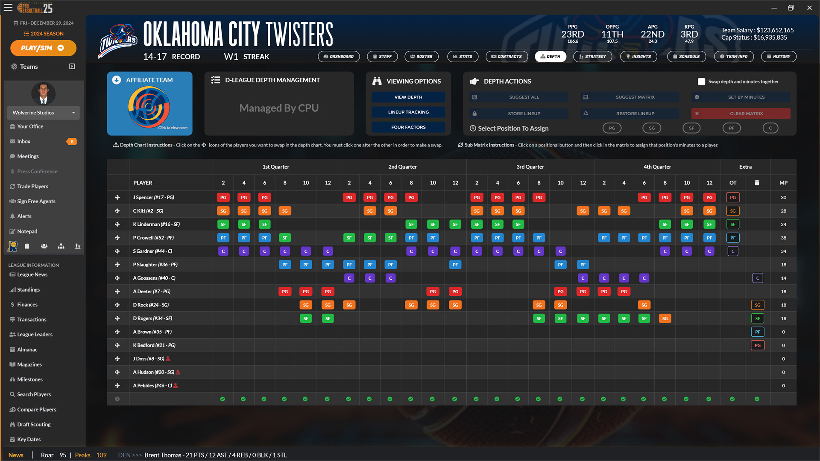Open Search Players from the sidebar
This screenshot has height=461, width=820.
point(33,394)
